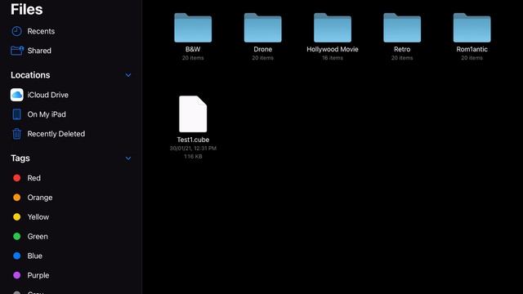Open the Test1.cube file icon
Viewport: 523px width, 294px height.
pos(193,114)
